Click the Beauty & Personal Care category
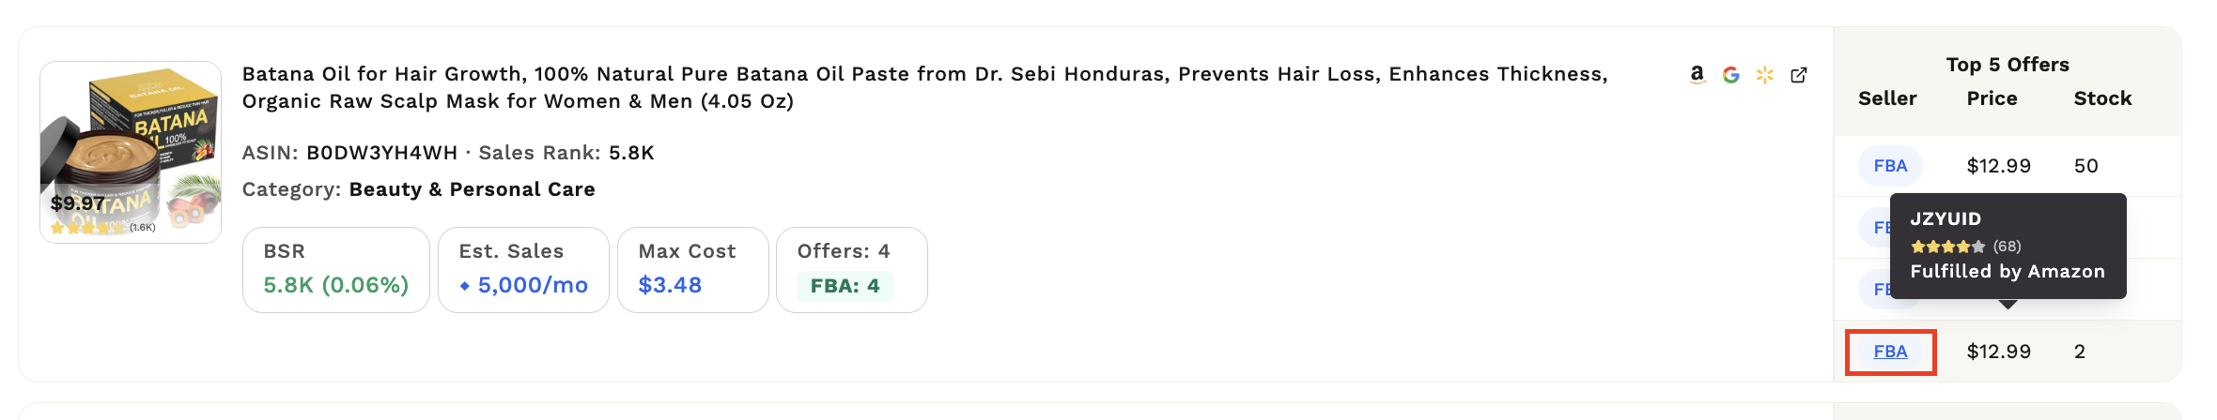This screenshot has width=2217, height=420. (x=472, y=189)
